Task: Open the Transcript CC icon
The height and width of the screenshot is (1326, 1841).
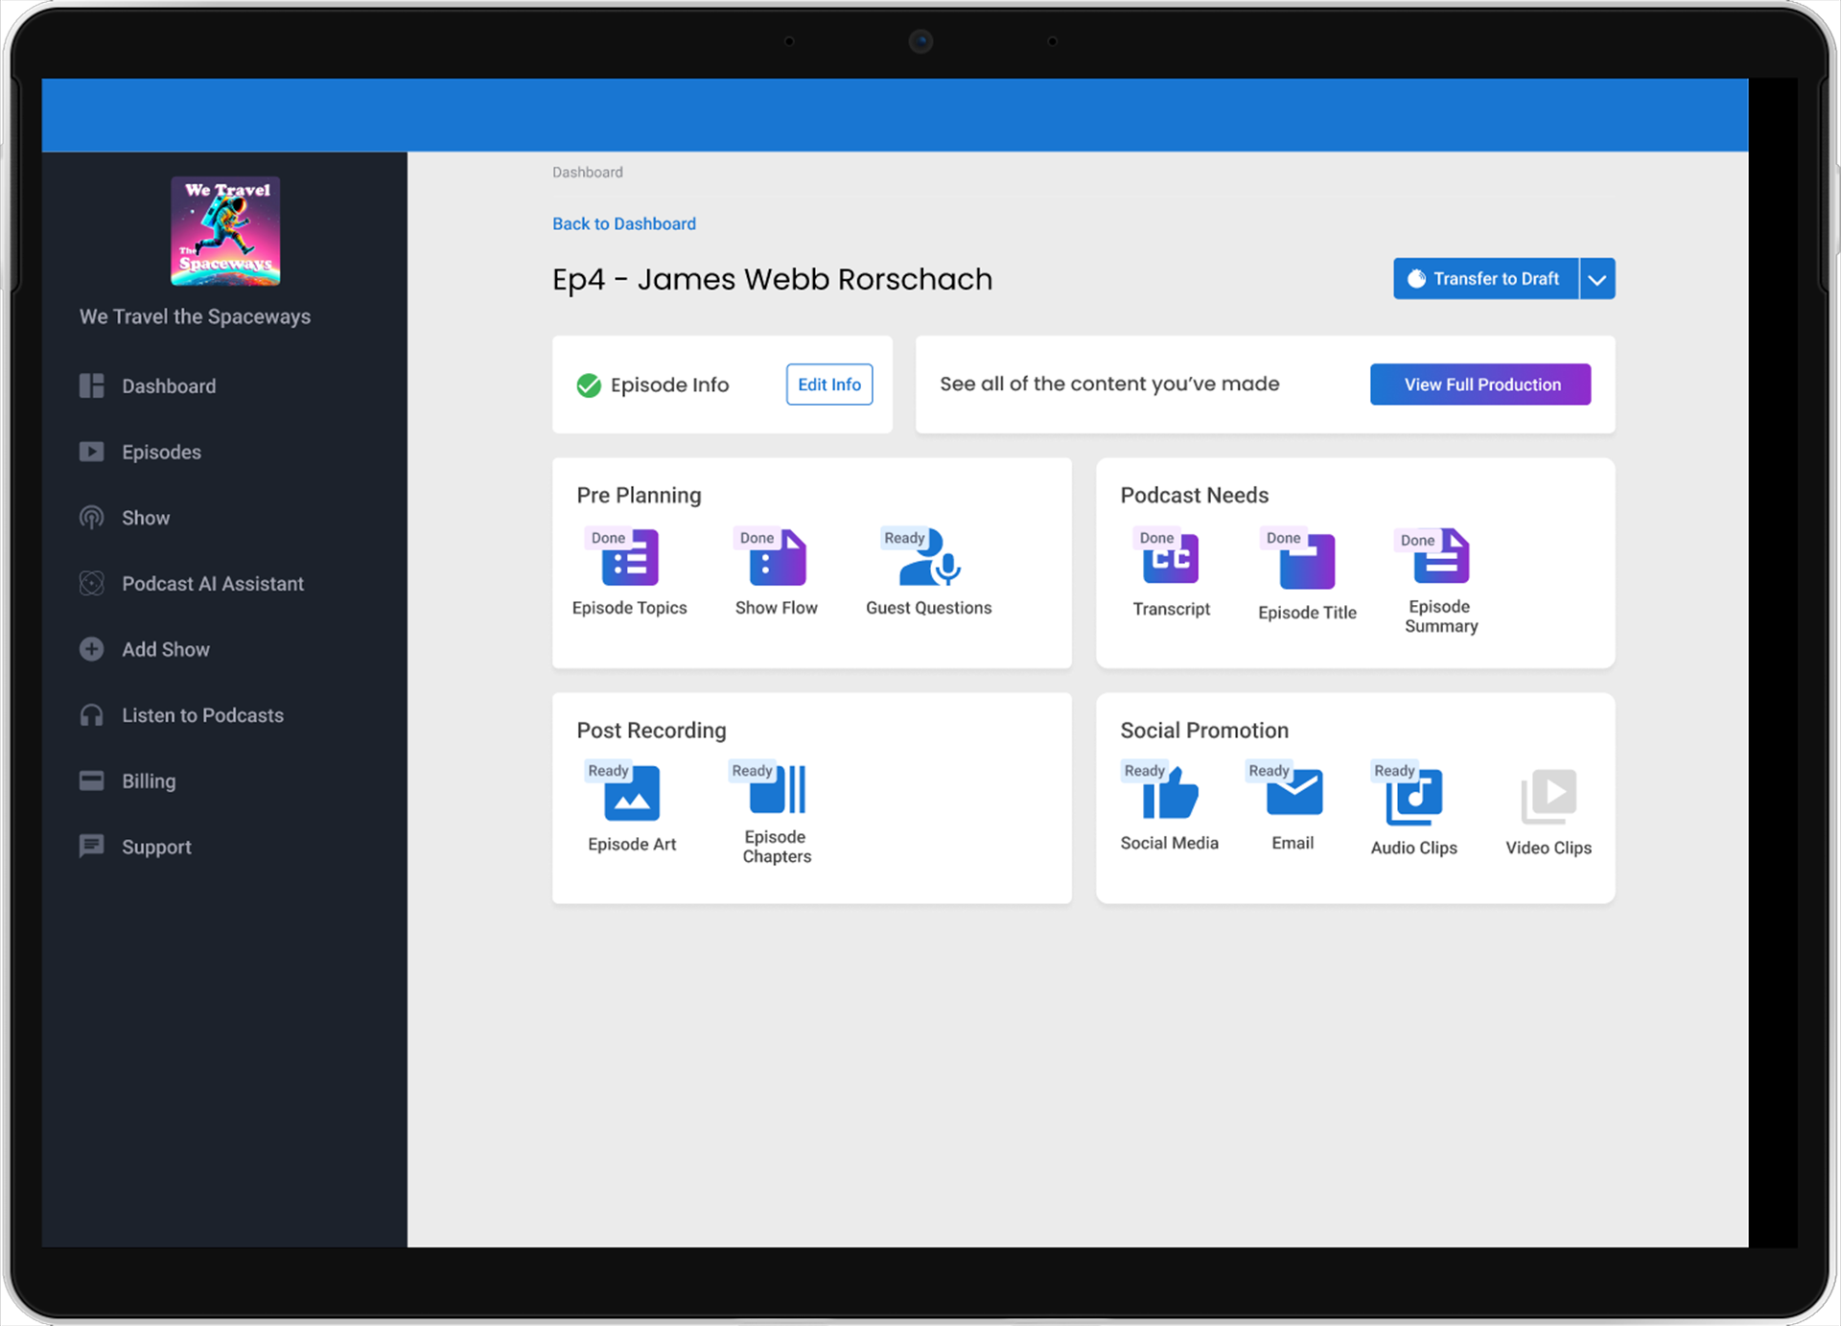Action: (1171, 558)
